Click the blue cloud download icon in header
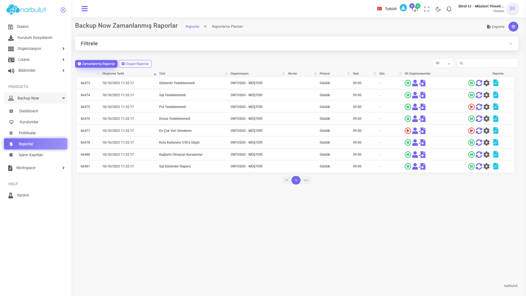 click(x=403, y=8)
